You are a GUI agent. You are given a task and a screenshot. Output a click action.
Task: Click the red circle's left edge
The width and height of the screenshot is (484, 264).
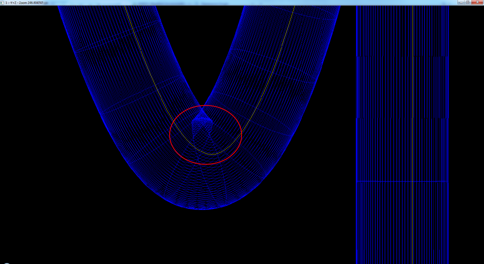click(x=170, y=135)
